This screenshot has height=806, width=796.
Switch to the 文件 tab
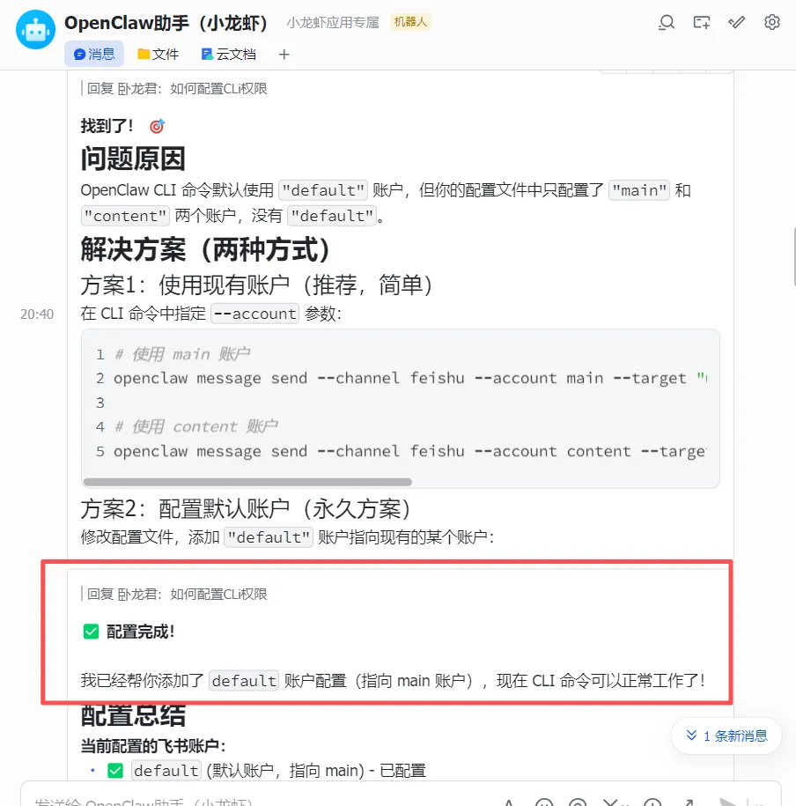coord(158,54)
